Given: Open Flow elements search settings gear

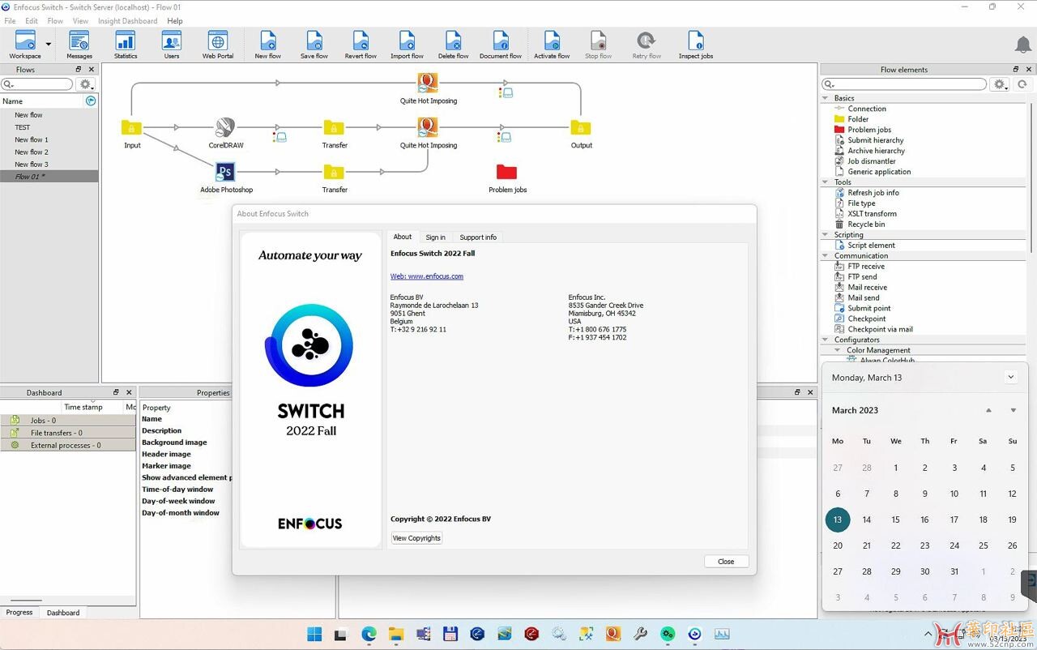Looking at the screenshot, I should 1001,84.
